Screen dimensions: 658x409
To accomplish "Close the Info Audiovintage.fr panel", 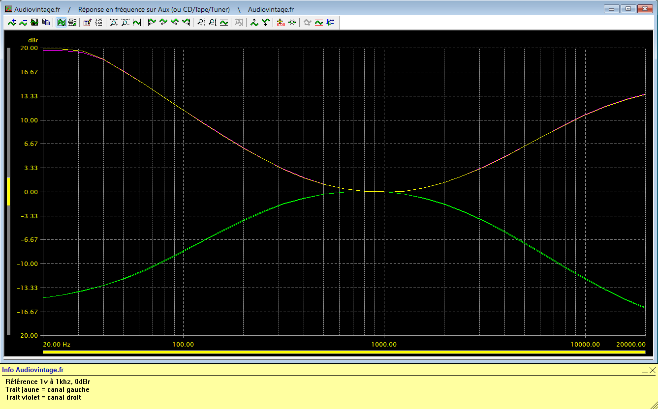I will (x=652, y=370).
